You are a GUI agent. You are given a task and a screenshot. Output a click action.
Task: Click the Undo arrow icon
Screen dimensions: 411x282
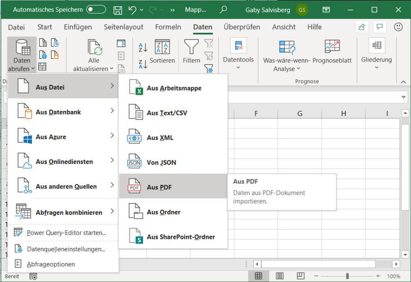pos(133,9)
